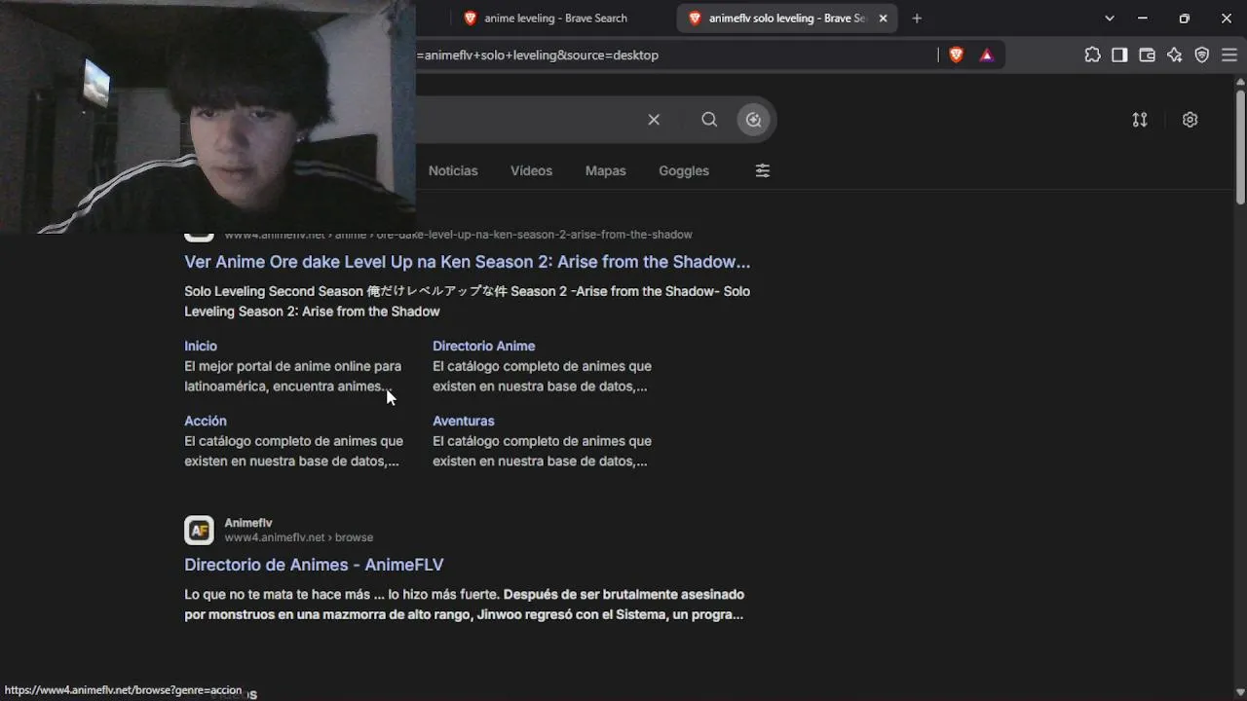Submit search with magnifier icon

709,120
